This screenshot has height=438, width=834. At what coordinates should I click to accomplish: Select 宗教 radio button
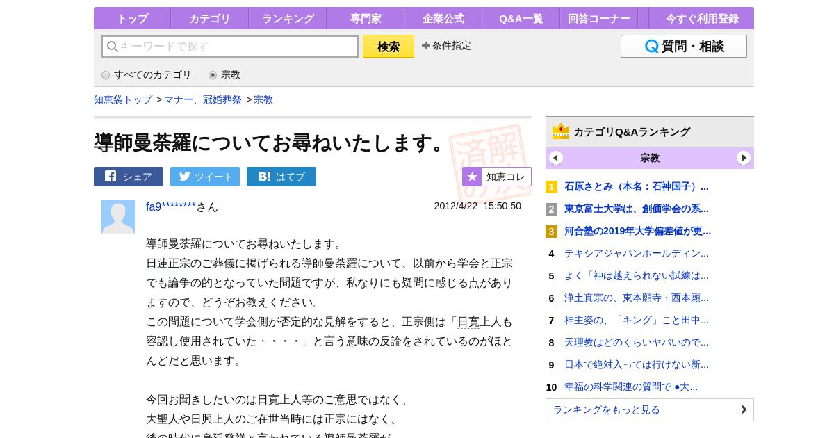213,75
